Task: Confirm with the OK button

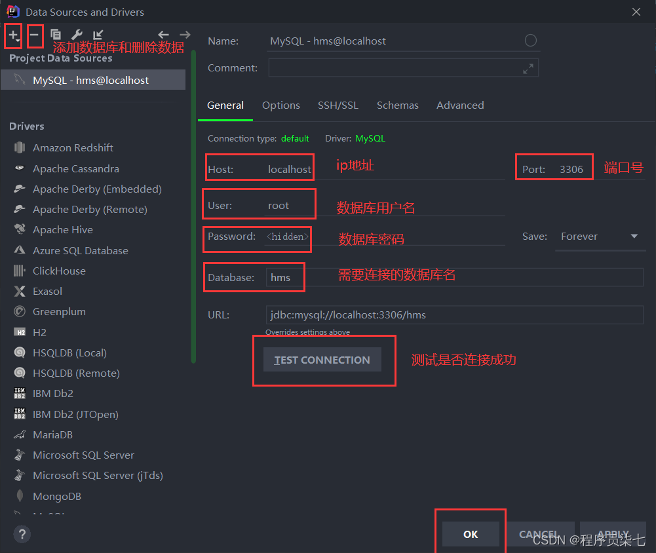Action: point(471,534)
